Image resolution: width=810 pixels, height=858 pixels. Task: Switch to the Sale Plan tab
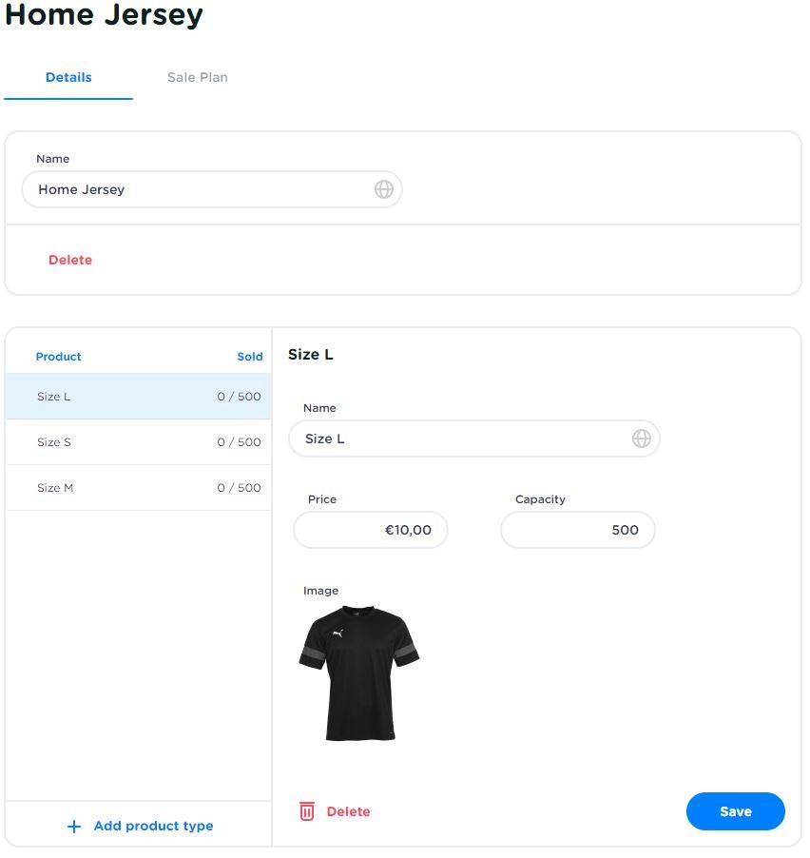(197, 77)
